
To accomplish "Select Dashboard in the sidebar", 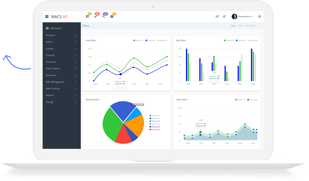I will click(x=56, y=28).
